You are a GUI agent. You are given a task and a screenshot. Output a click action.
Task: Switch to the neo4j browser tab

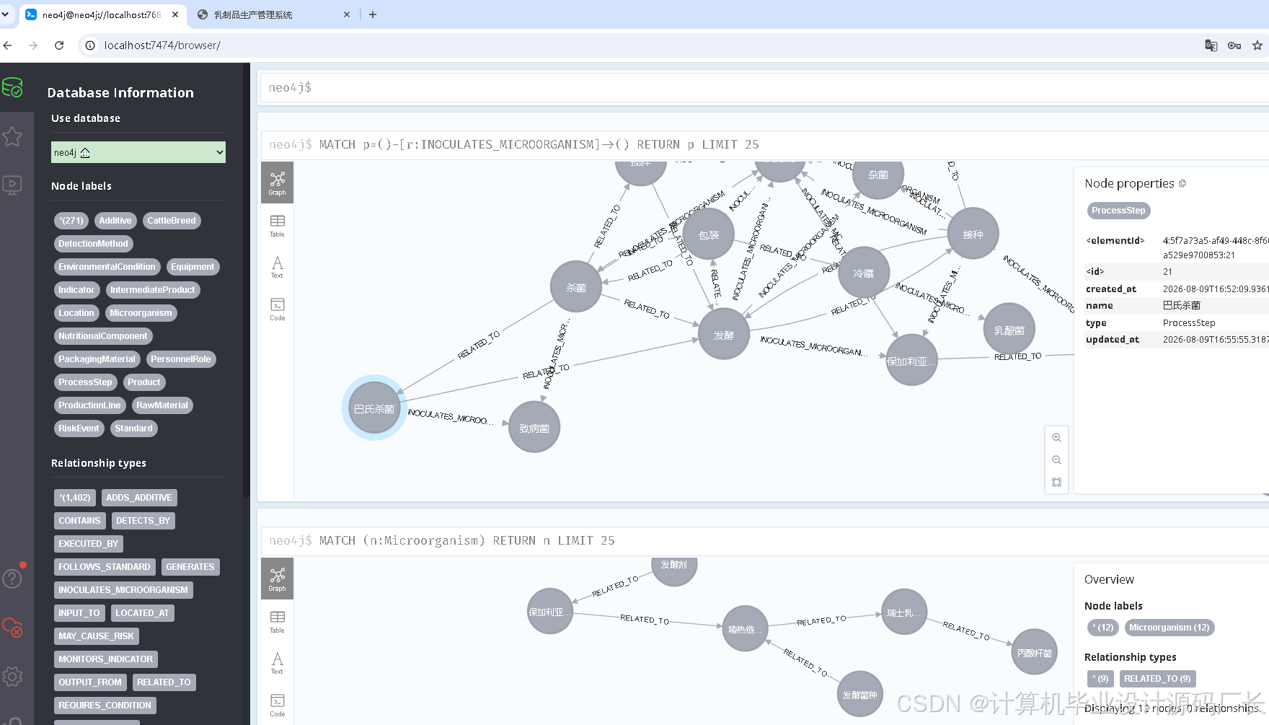[x=102, y=14]
